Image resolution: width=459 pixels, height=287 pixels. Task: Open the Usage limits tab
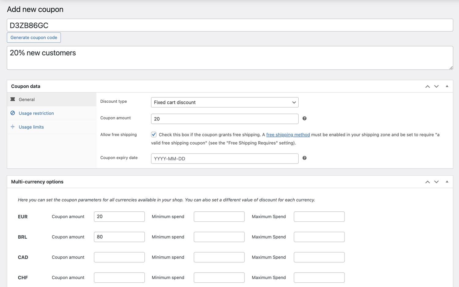tap(31, 127)
